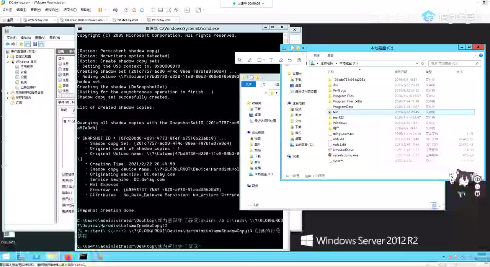Viewport: 490px width, 267px height.
Task: Open the 选项卡(T) menu in VMware
Action: (69, 10)
